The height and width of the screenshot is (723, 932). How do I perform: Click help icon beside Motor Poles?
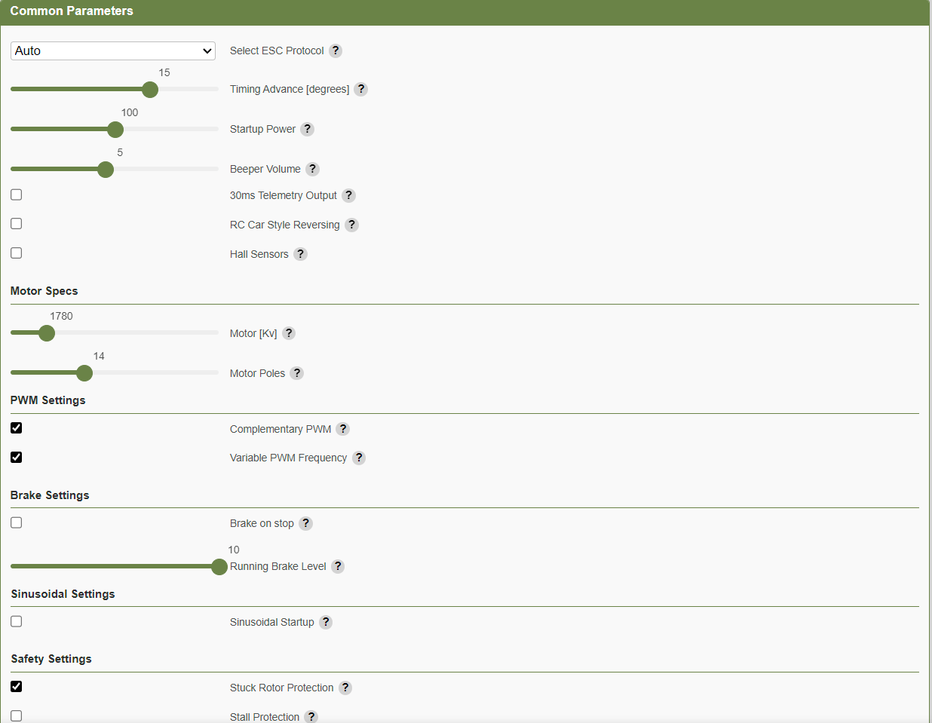point(297,373)
